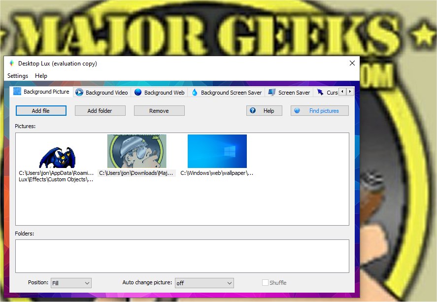This screenshot has height=302, width=437.
Task: Click the play icon on Background Video tab
Action: pyautogui.click(x=78, y=92)
